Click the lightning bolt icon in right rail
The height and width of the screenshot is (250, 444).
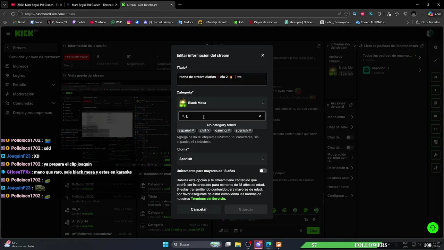click(436, 90)
